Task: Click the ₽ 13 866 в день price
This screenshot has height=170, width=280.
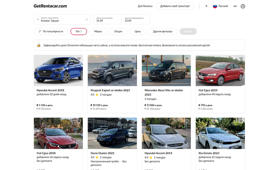Action: pyautogui.click(x=153, y=105)
